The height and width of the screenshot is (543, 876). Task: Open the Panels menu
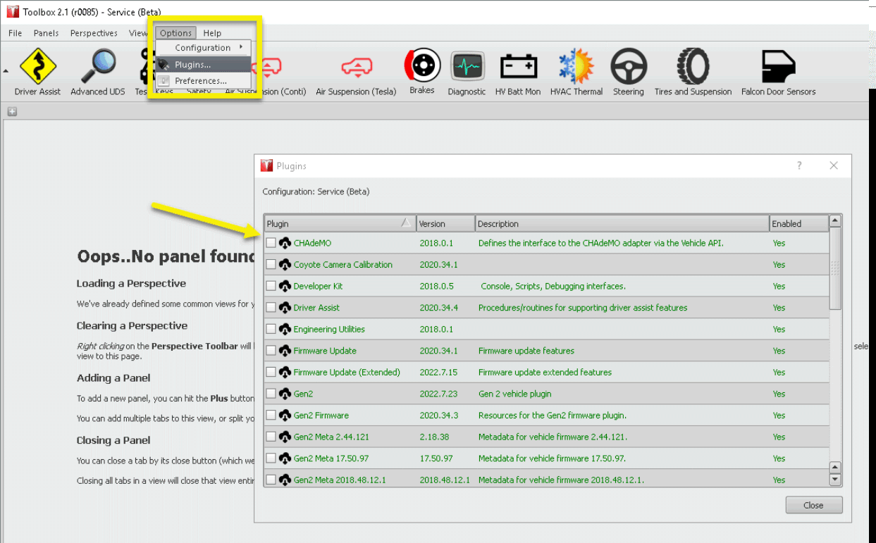click(47, 33)
